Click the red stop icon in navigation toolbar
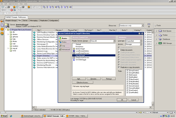Image resolution: width=176 pixels, height=118 pixels. (12, 10)
